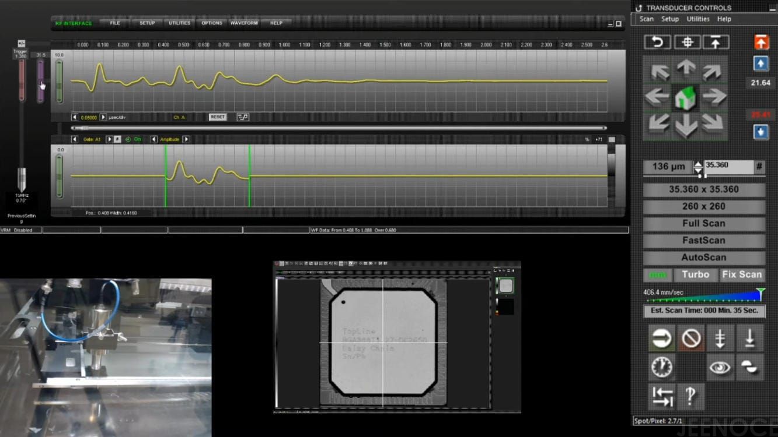Increase the usec/div value with right arrow
Image resolution: width=778 pixels, height=437 pixels.
103,117
